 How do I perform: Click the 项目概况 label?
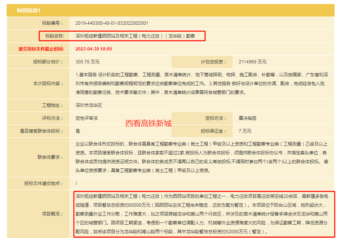pyautogui.click(x=53, y=214)
